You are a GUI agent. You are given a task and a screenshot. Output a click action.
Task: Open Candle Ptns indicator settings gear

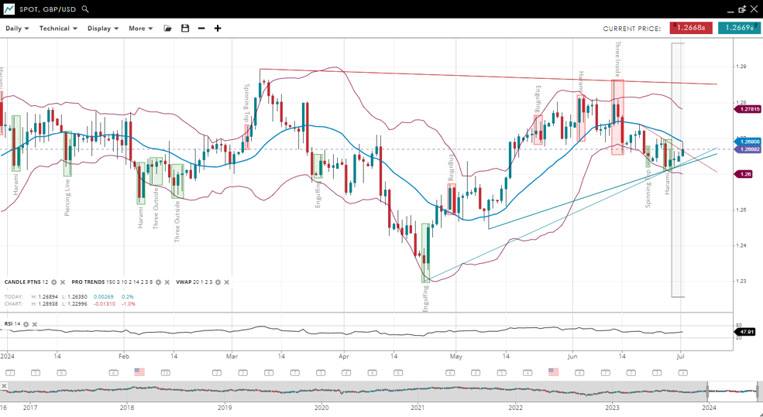54,282
